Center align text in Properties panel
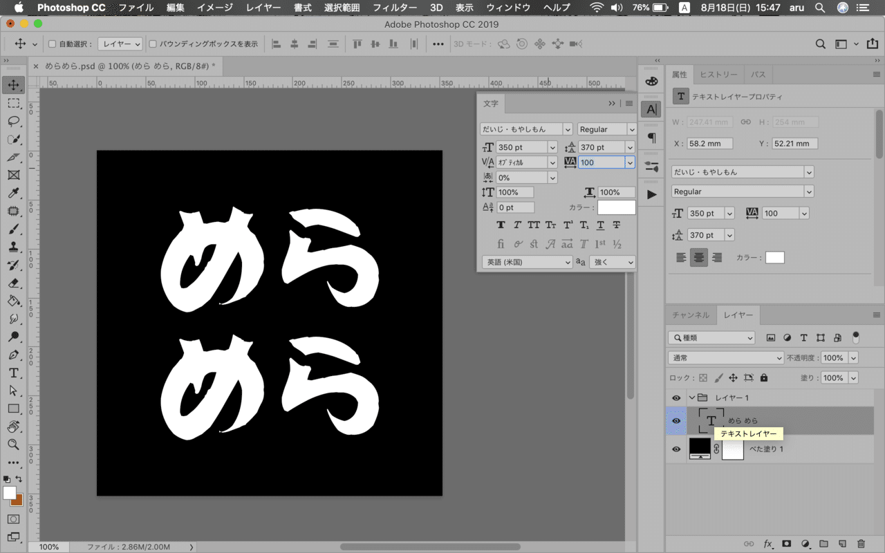 point(699,257)
